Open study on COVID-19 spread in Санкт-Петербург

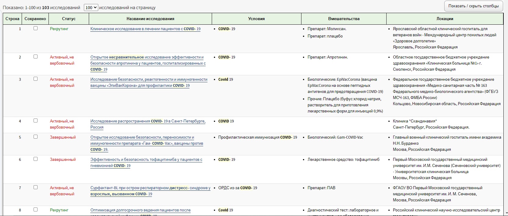pos(148,124)
